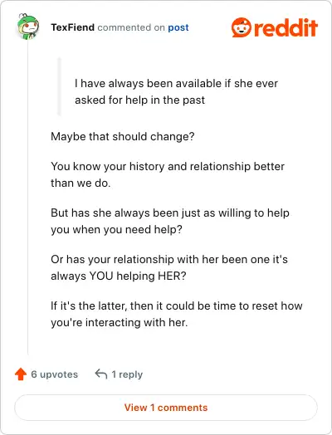
Task: Open the TexFiend username profile link
Action: pos(73,27)
